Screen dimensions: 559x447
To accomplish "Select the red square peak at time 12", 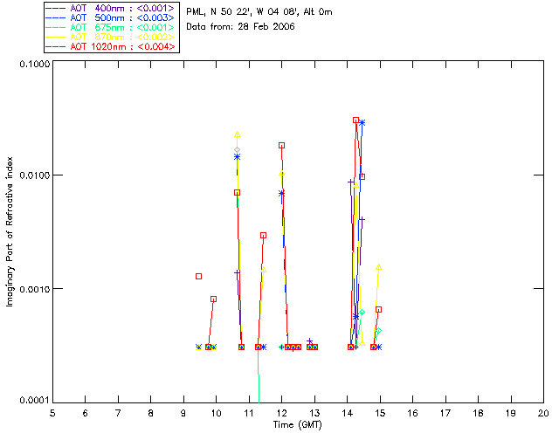I will coord(281,146).
